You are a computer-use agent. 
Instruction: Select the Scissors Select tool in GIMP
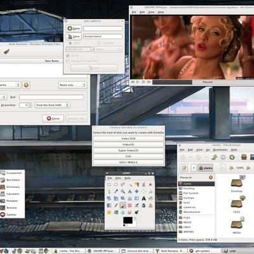[144, 185]
